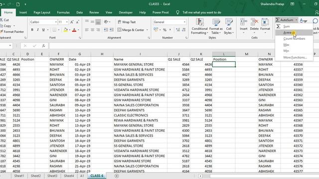
Task: Click the New document icon in title bar
Action: point(18,4)
